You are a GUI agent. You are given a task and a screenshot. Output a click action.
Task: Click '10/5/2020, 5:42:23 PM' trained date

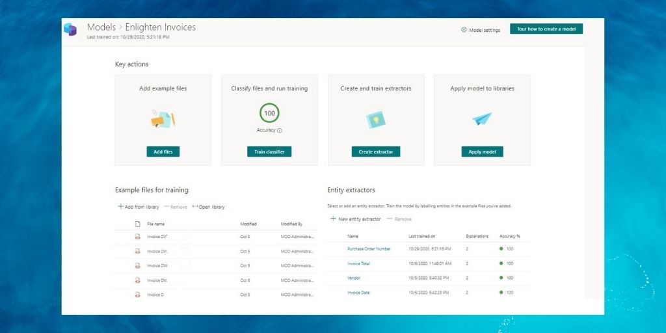click(x=429, y=293)
